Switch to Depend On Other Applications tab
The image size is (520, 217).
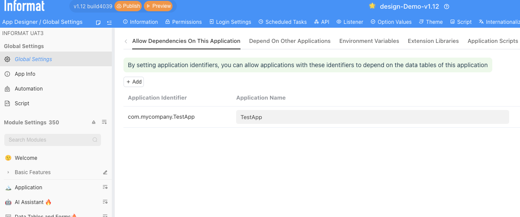tap(289, 41)
